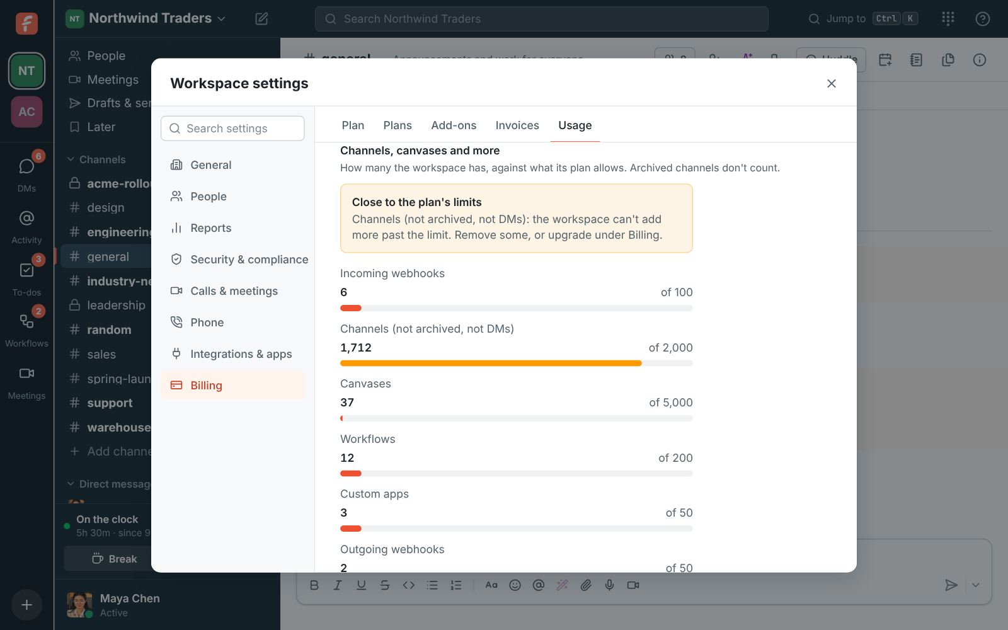Screen dimensions: 1008x630
Task: Insert bulleted list in composer
Action: 432,585
